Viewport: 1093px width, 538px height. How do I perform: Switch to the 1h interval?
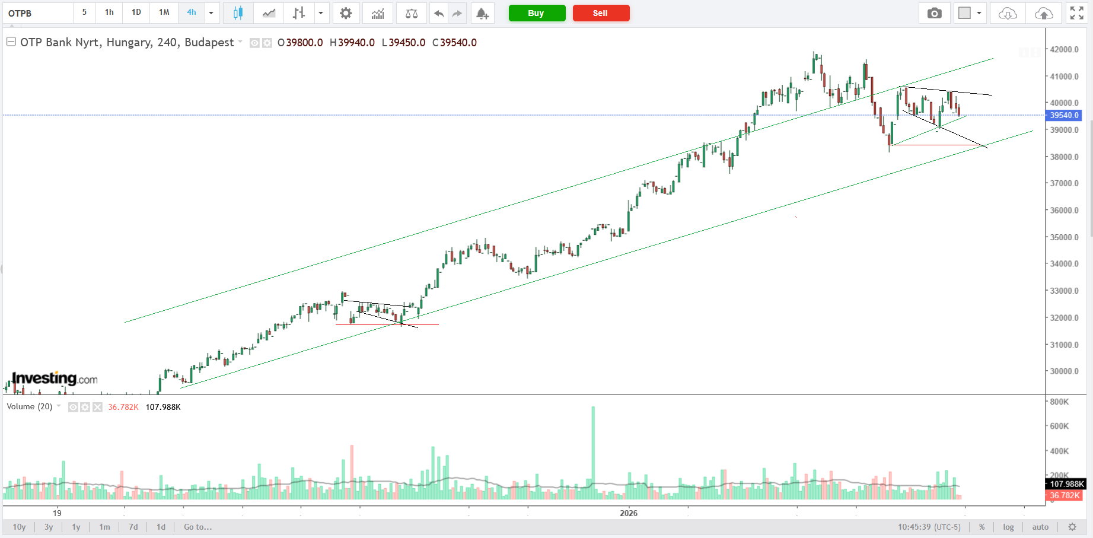[109, 12]
